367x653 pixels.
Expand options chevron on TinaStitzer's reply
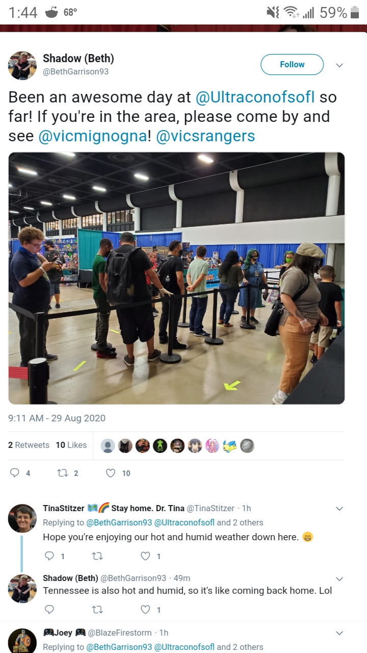click(x=339, y=509)
